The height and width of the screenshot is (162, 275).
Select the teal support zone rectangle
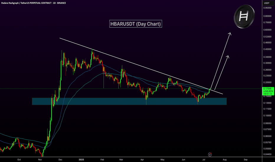tap(129, 101)
